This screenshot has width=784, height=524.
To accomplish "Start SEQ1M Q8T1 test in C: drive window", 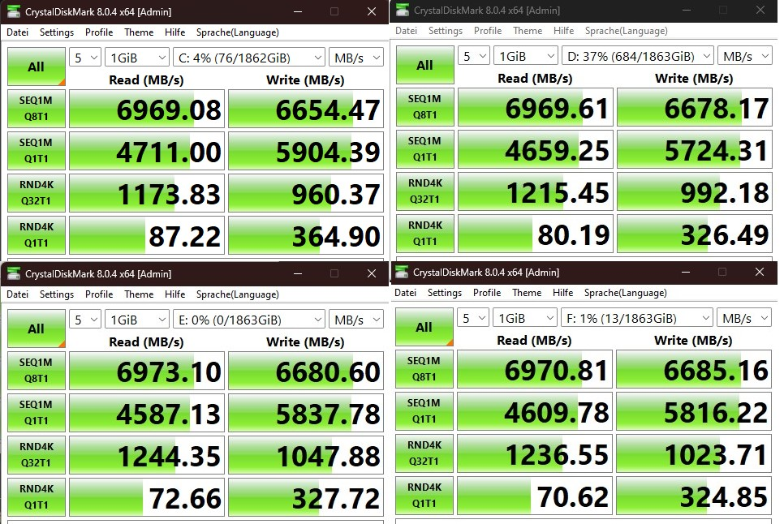I will tap(37, 109).
